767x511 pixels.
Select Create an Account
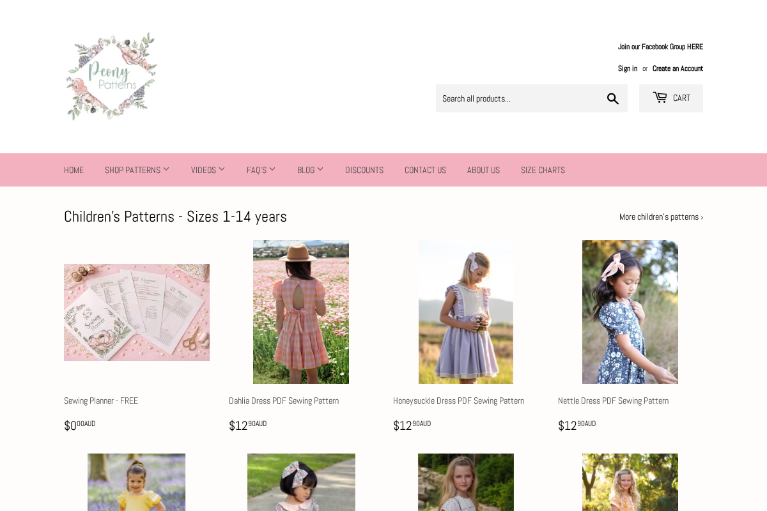(678, 68)
